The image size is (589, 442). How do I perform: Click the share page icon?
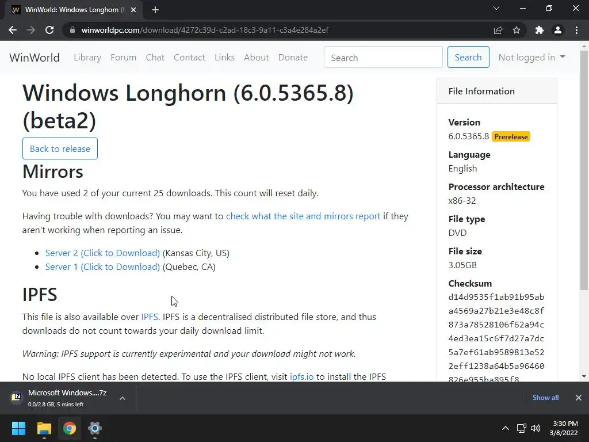click(x=498, y=30)
